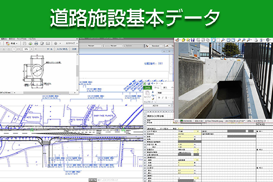Select the 横断BOX等台帳 title cell in Excel
The height and width of the screenshot is (182, 273).
156,116
